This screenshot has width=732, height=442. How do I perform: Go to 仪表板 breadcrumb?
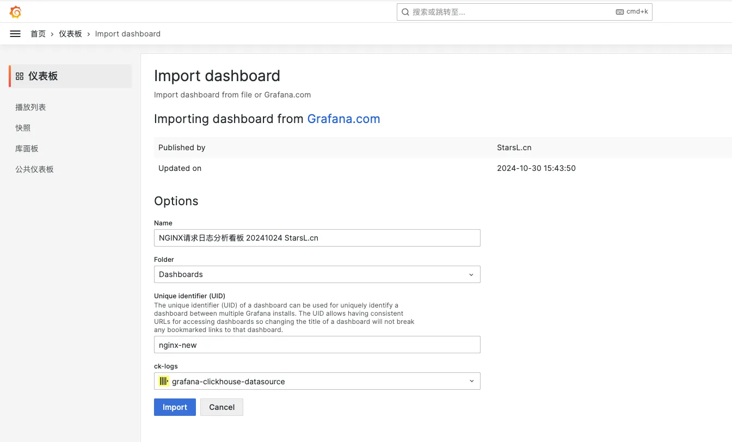[70, 34]
